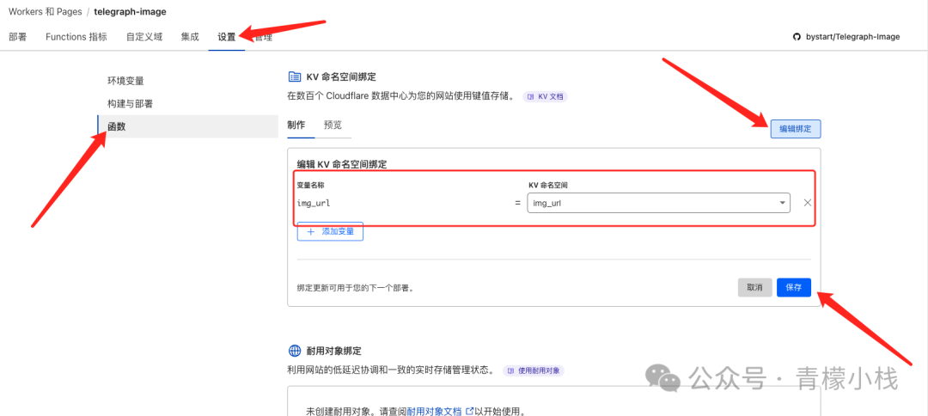
Task: Click the 编辑绑定 button
Action: coord(796,128)
